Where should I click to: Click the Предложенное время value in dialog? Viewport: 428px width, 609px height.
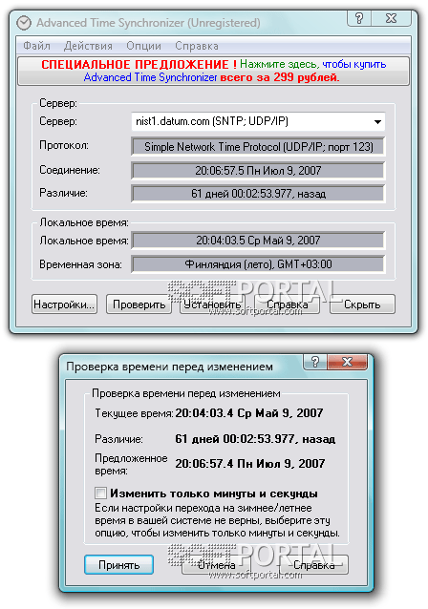(x=249, y=463)
